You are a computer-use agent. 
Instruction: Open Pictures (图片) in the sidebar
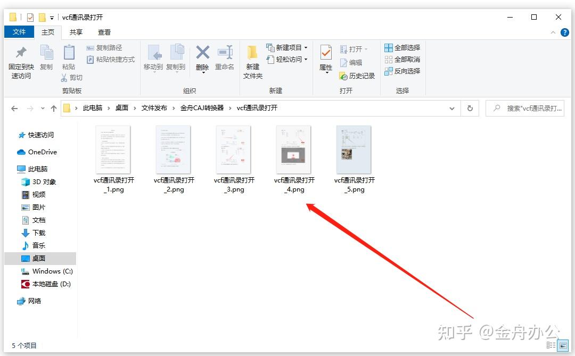point(34,208)
